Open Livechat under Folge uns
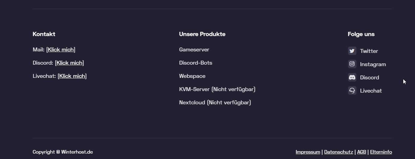This screenshot has height=159, width=415. point(371,91)
